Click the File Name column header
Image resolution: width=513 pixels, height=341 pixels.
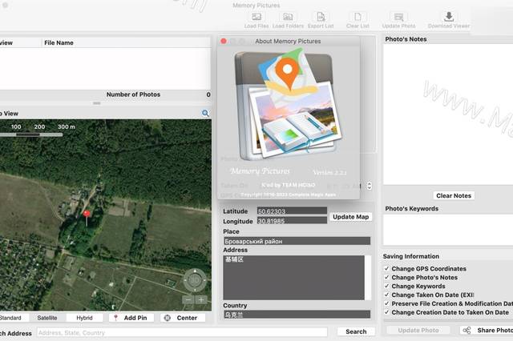tap(126, 42)
